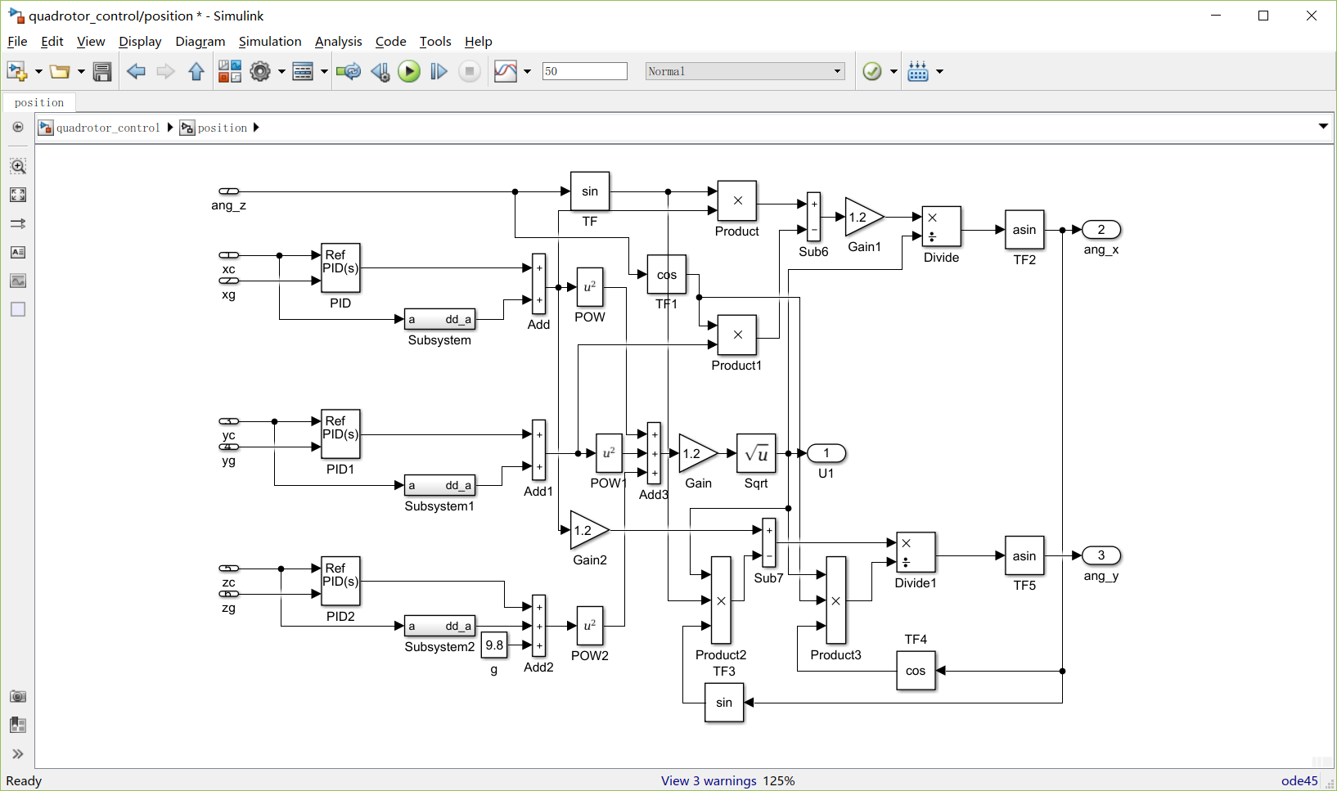Click the Save model floppy disk icon
This screenshot has width=1337, height=791.
[x=102, y=72]
